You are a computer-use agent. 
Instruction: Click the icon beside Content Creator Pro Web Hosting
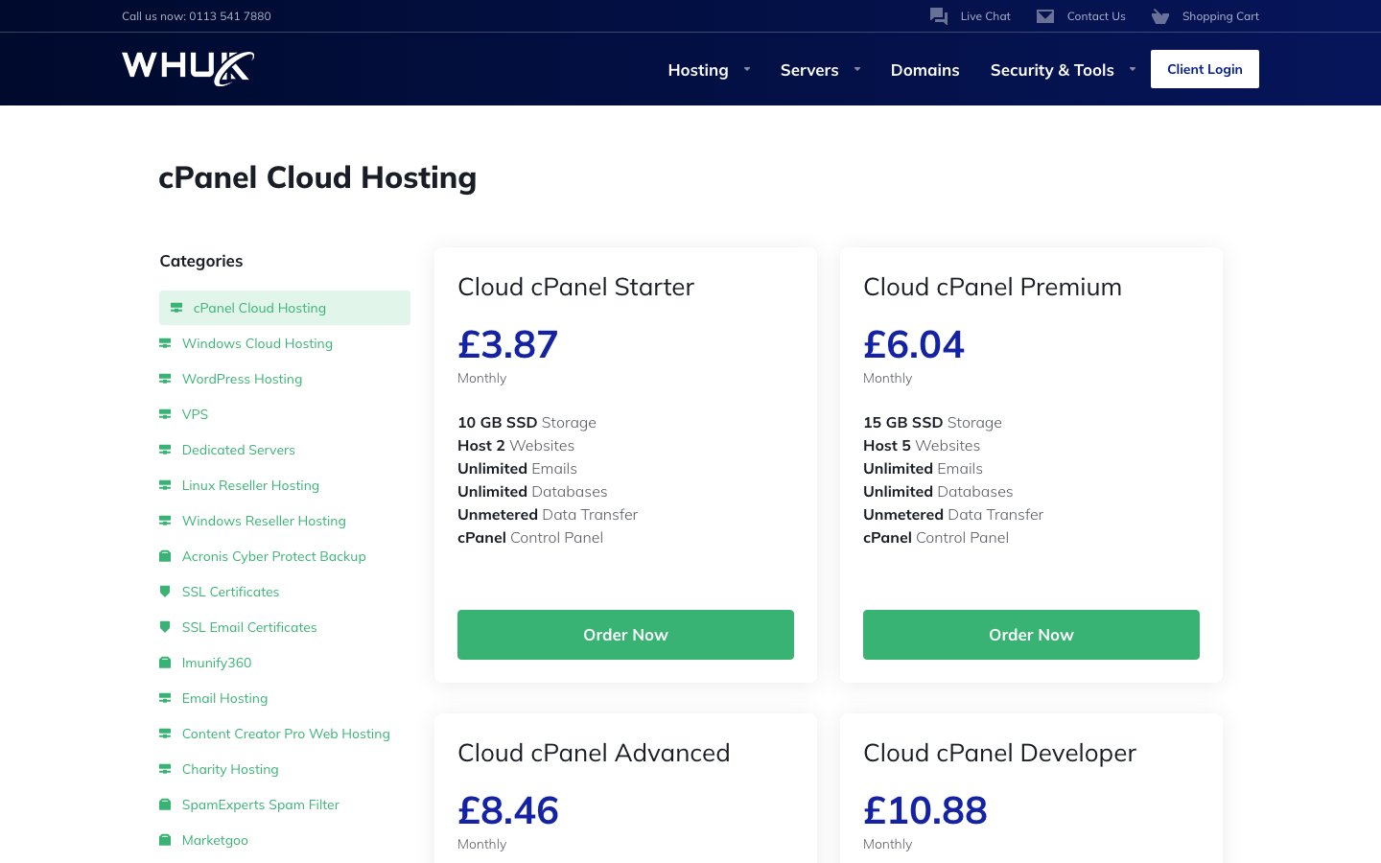165,734
